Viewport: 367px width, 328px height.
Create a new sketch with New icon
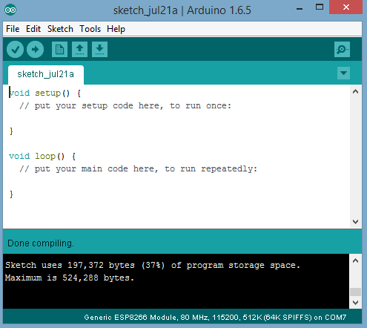coord(59,50)
